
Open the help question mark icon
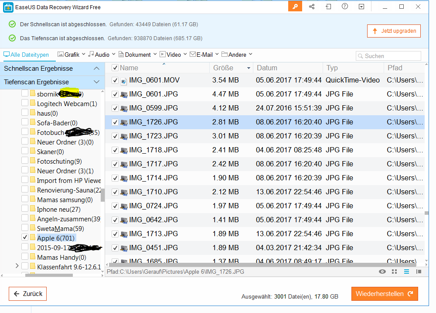point(345,7)
